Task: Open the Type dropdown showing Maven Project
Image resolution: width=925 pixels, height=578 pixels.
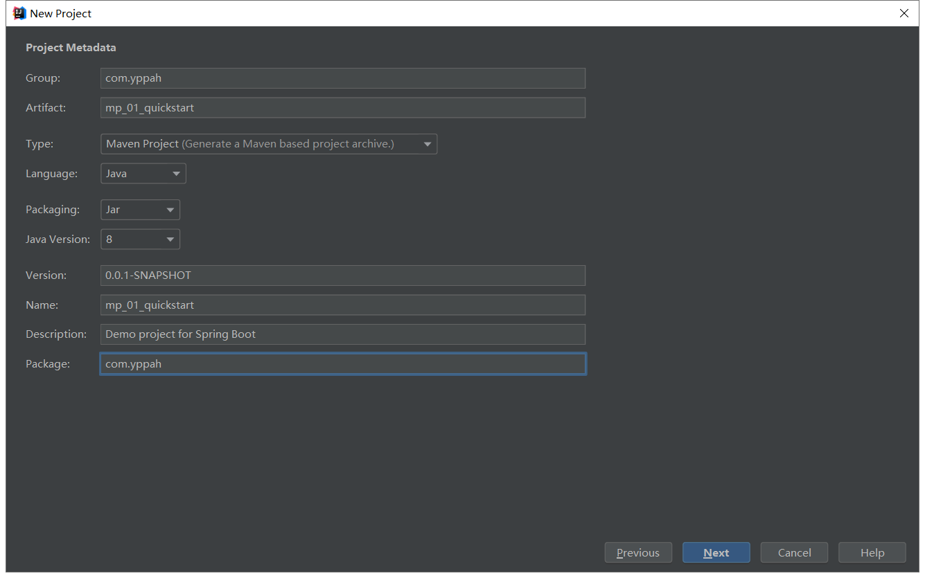Action: pos(268,144)
